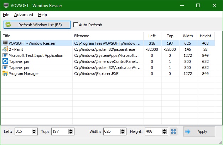The width and height of the screenshot is (223, 145).
Task: Click the mspaint.exe filename cell
Action: [x=105, y=49]
